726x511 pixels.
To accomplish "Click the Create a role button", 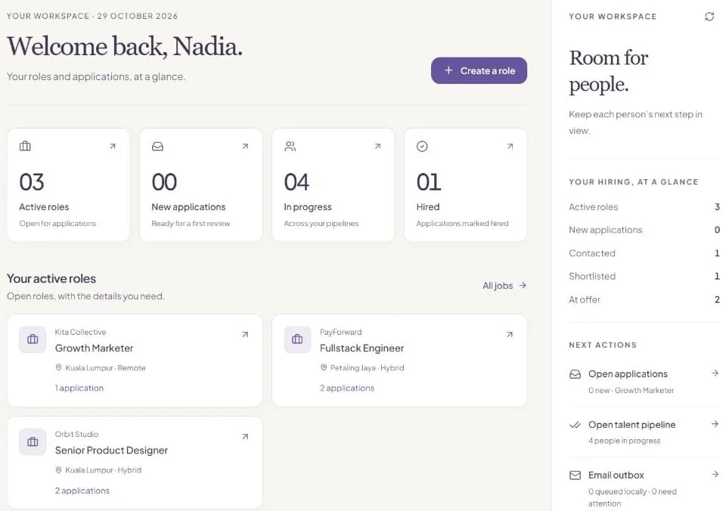I will (479, 71).
